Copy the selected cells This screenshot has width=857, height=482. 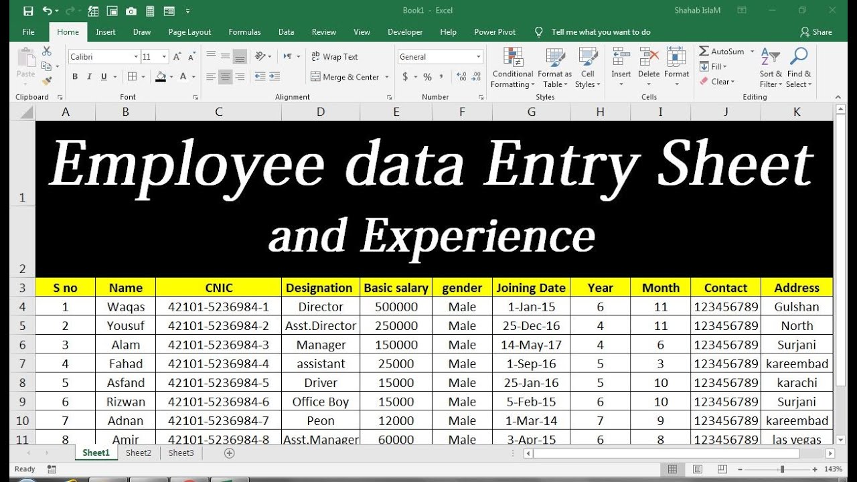coord(45,66)
